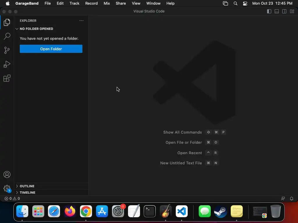
Task: Open the Run and Debug view
Action: coord(7,64)
